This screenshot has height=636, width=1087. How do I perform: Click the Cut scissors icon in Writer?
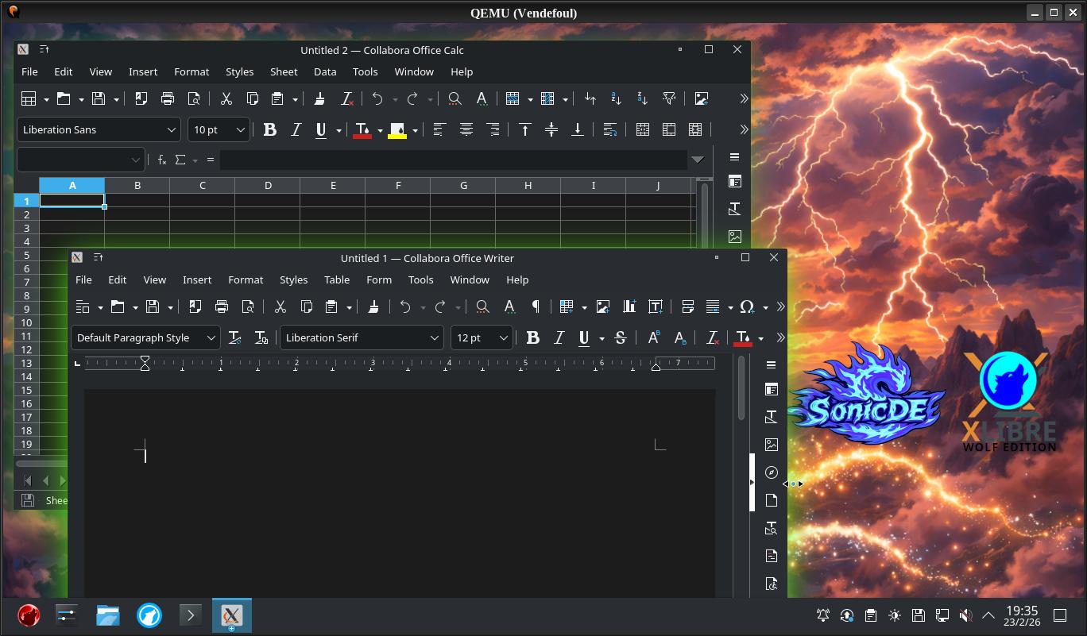tap(280, 306)
